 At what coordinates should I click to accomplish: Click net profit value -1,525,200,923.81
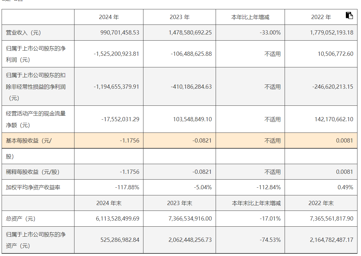116,54
